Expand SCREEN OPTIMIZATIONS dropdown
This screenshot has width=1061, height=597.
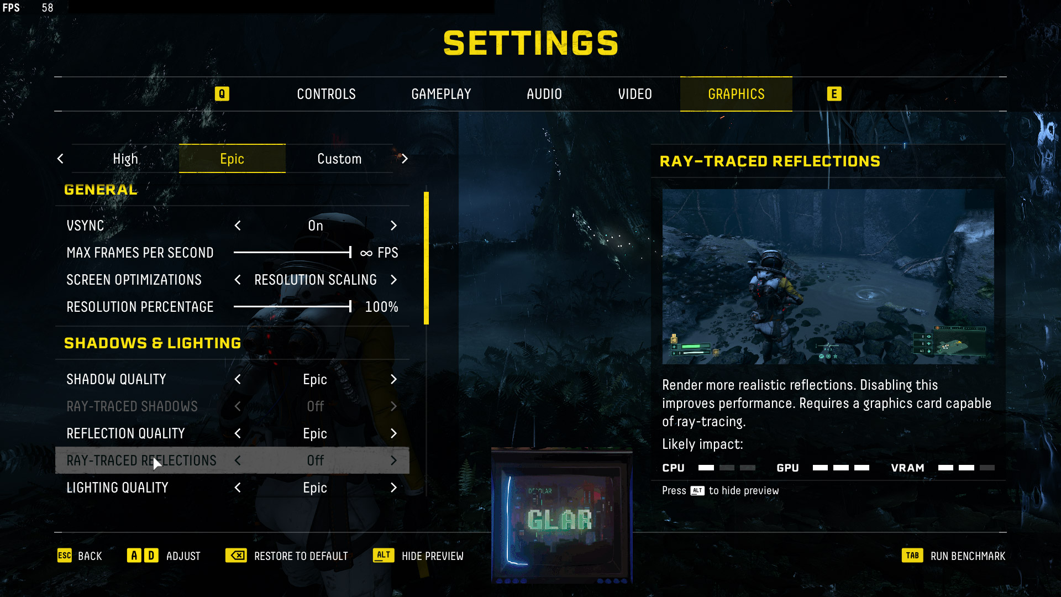point(316,280)
